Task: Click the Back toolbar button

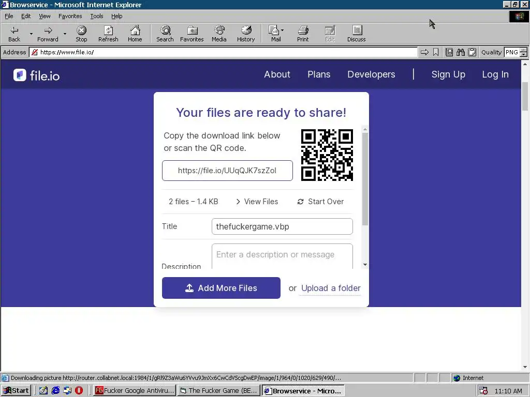Action: coord(14,34)
